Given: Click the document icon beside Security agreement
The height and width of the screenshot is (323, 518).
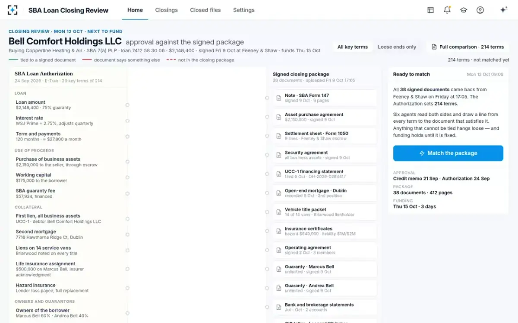Looking at the screenshot, I should pyautogui.click(x=279, y=155).
